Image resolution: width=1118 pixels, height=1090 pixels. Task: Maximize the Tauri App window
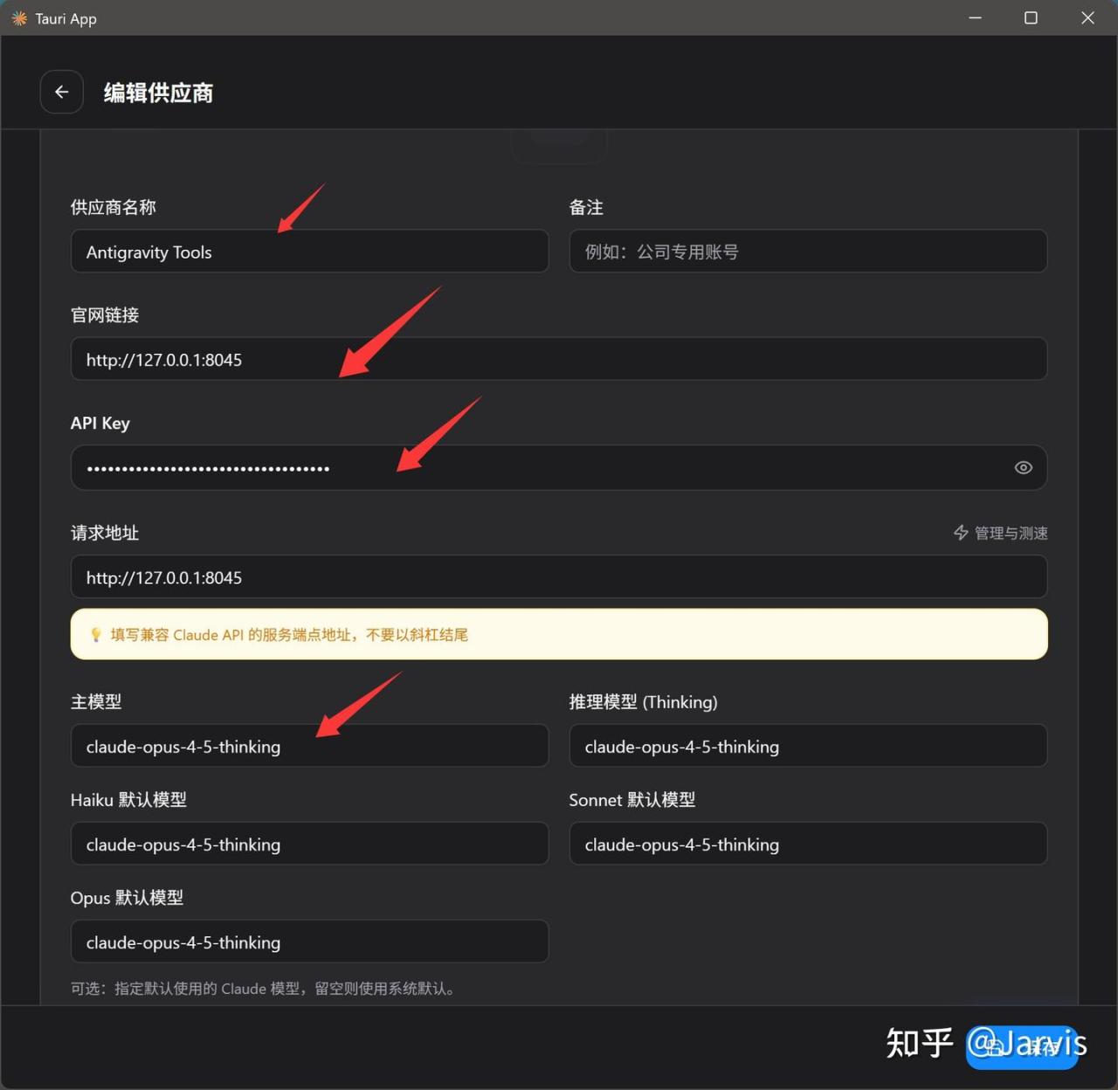1031,18
